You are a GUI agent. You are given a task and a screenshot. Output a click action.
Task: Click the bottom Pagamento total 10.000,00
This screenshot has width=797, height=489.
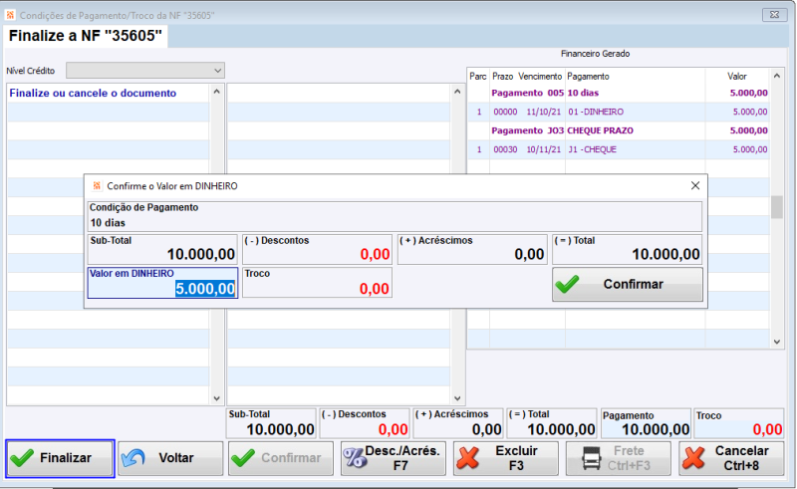click(x=656, y=429)
